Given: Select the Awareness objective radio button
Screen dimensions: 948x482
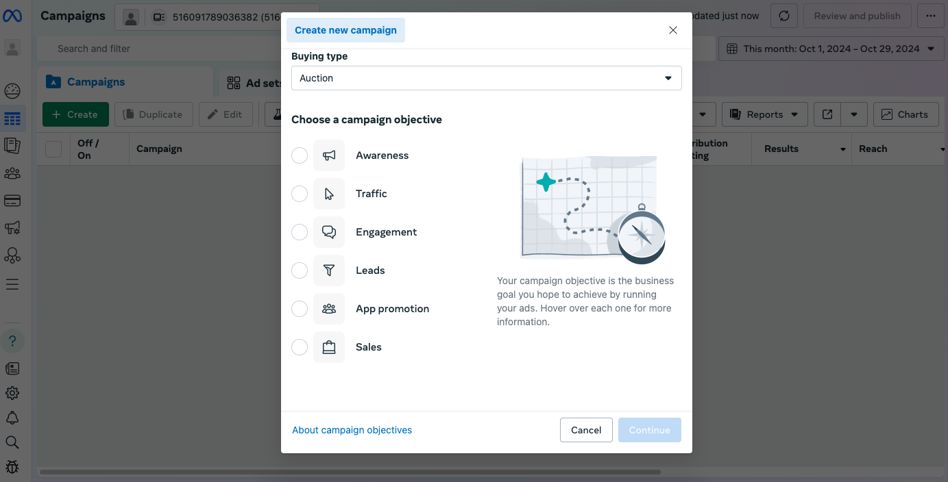Looking at the screenshot, I should click(x=300, y=155).
